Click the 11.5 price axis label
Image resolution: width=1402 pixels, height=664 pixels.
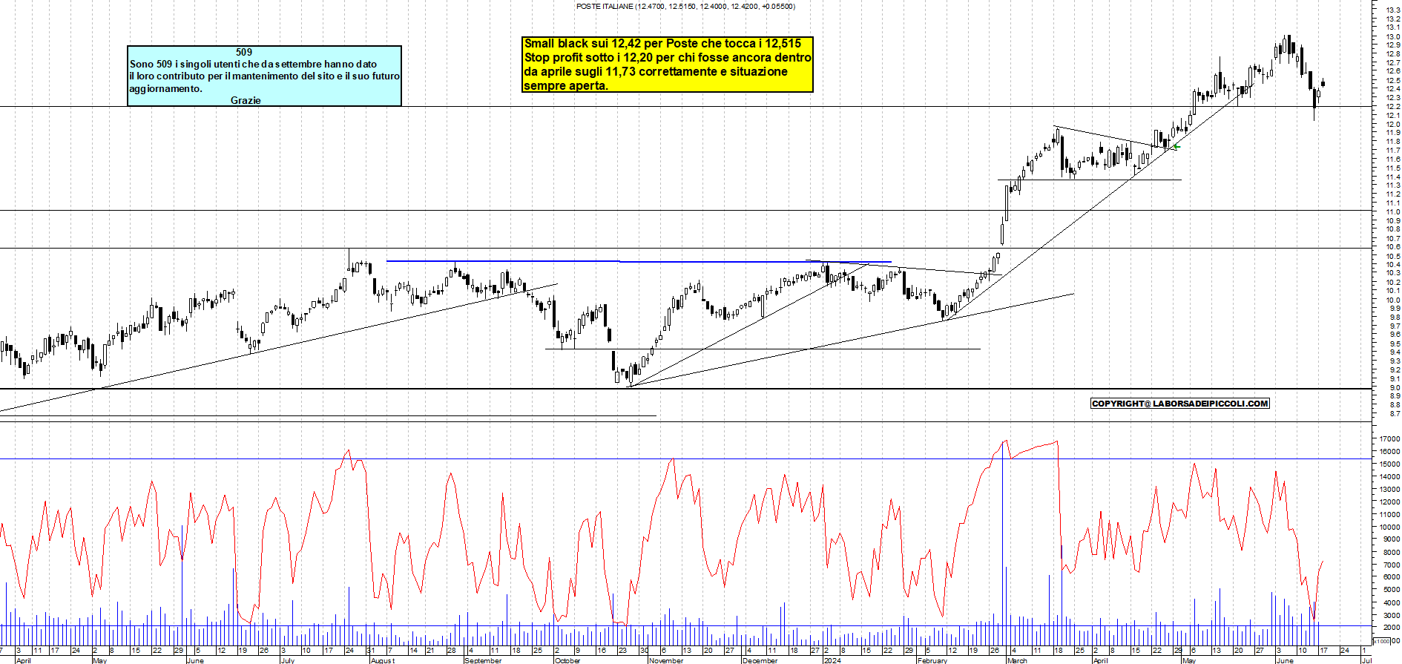tap(1392, 168)
